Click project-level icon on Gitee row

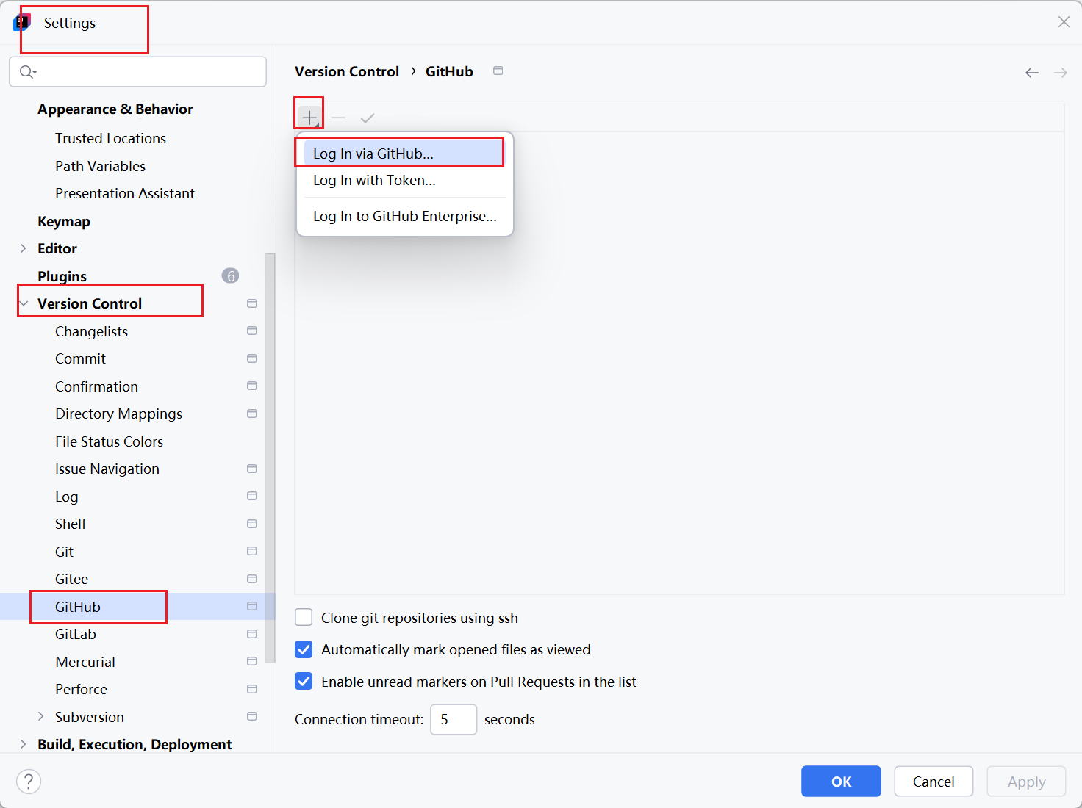(252, 579)
